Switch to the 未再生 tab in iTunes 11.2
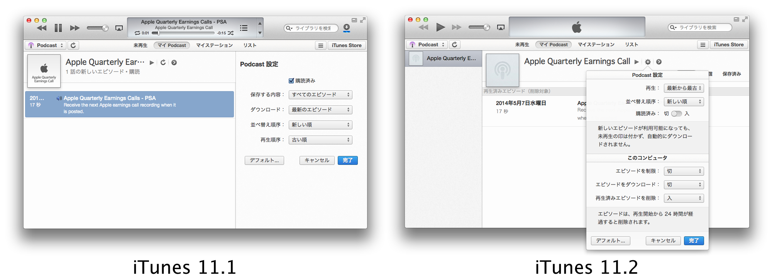772x278 pixels. 522,45
